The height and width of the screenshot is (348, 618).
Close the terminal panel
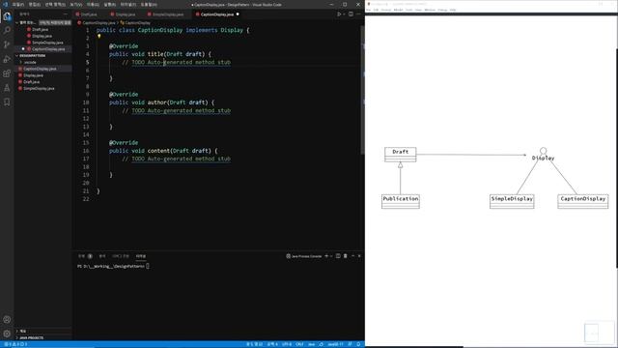[359, 256]
